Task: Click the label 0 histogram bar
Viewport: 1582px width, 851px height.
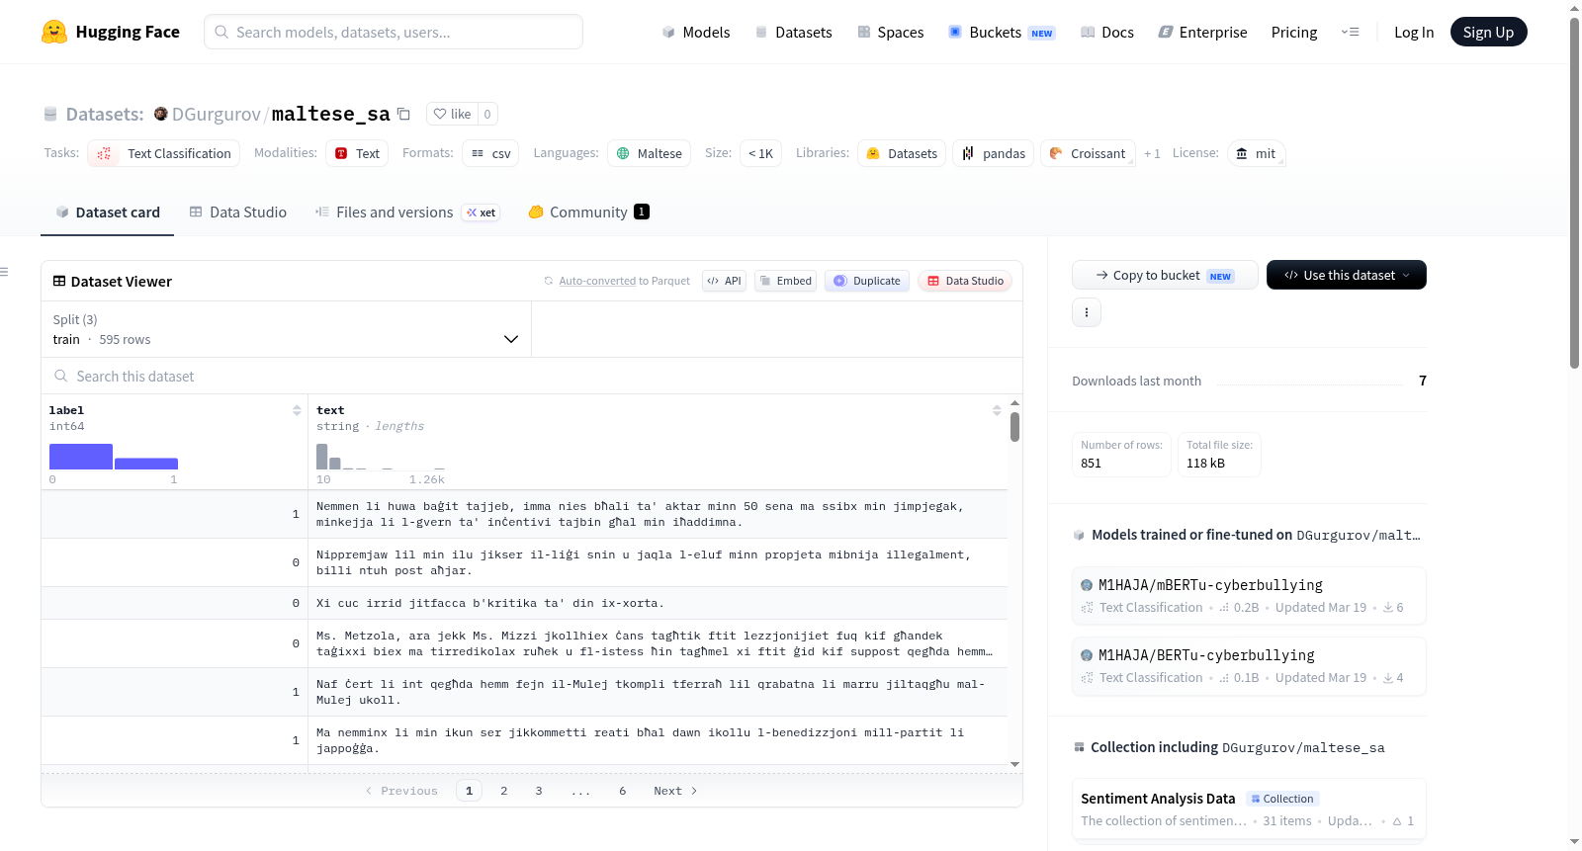Action: [x=81, y=457]
